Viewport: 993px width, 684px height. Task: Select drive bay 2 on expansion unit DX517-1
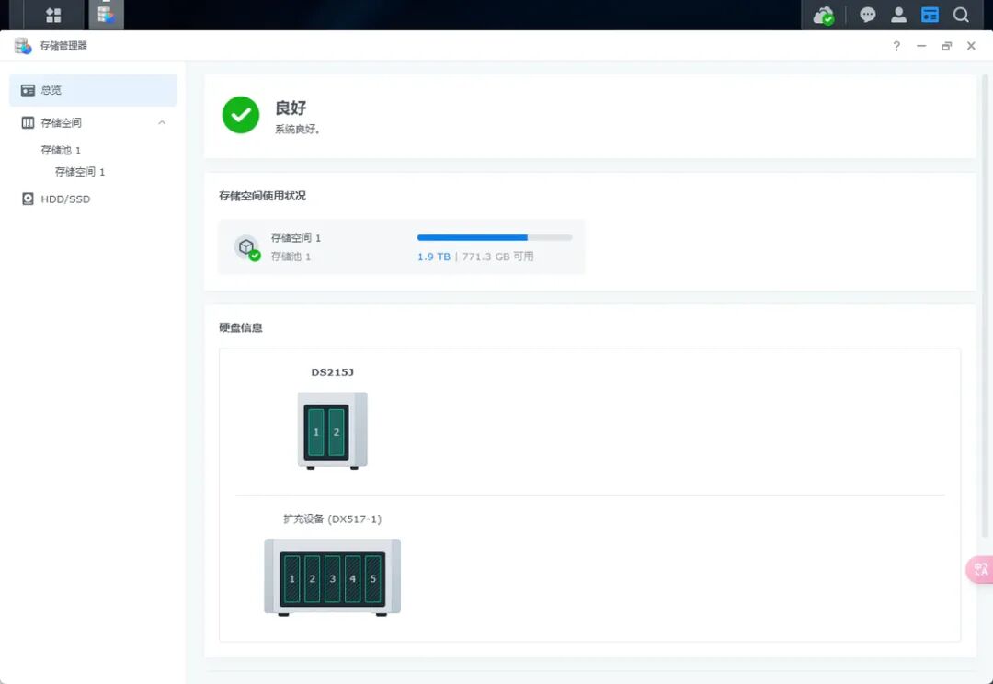[x=313, y=579]
